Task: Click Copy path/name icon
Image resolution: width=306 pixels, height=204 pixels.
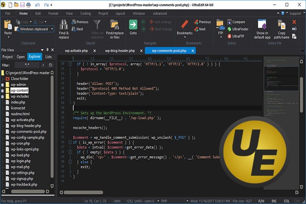Action: point(282,24)
